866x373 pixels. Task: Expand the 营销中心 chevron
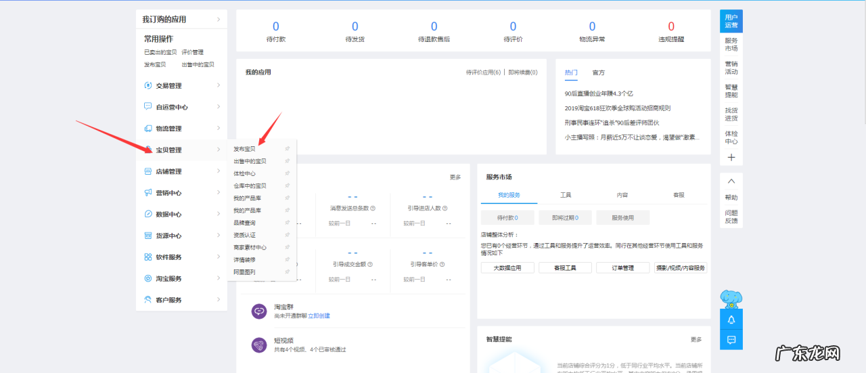[219, 192]
